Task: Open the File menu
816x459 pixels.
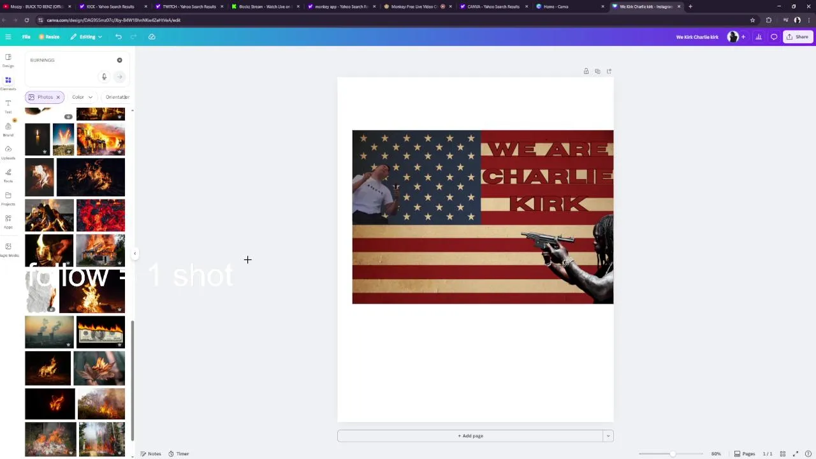Action: tap(26, 37)
